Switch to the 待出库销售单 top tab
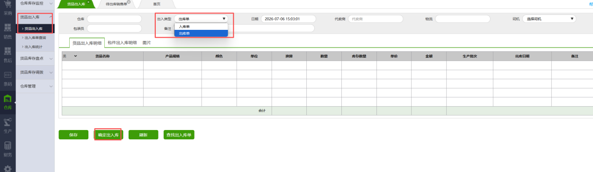This screenshot has height=172, width=593. (x=116, y=4)
